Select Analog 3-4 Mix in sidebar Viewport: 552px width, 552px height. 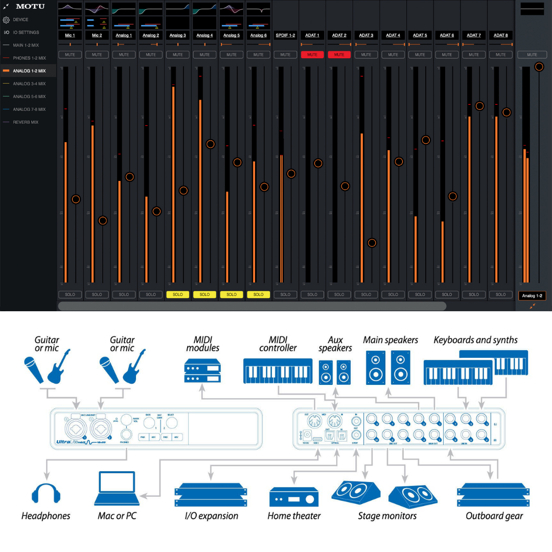[x=28, y=84]
